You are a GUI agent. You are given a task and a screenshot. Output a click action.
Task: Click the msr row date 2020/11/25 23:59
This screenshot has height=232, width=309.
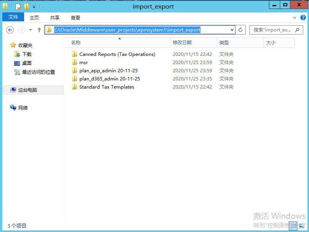pos(192,63)
